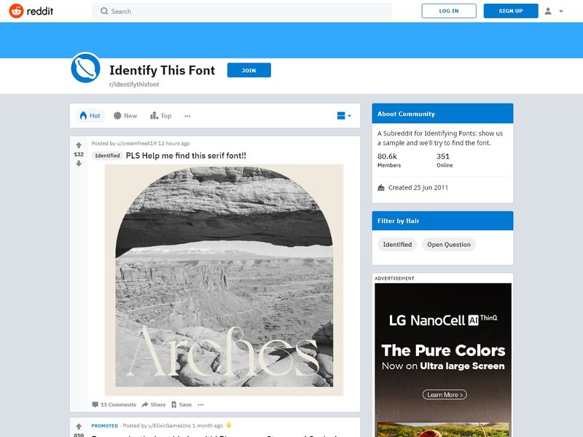Focus the Reddit search field
The image size is (583, 437).
(x=242, y=11)
